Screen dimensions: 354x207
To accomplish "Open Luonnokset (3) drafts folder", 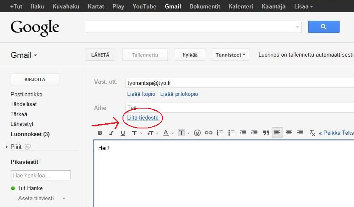I will (30, 134).
